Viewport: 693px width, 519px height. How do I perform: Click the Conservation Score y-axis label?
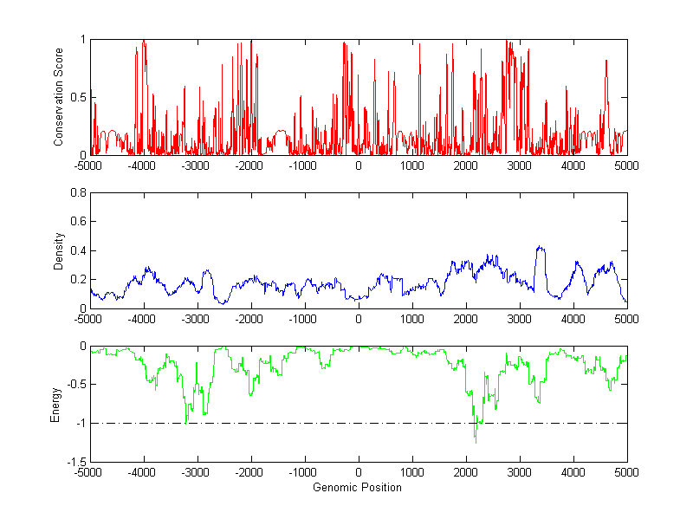59,96
